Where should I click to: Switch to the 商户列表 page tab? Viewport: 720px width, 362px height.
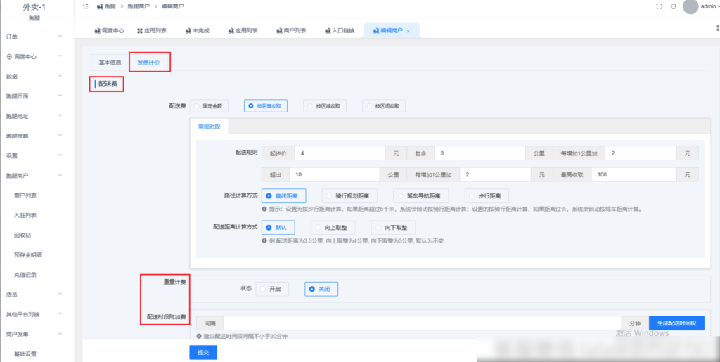click(292, 31)
